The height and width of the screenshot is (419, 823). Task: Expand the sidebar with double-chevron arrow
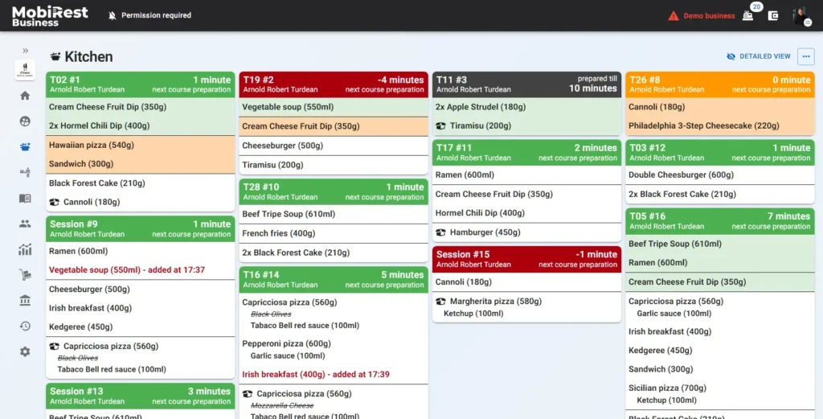click(25, 51)
